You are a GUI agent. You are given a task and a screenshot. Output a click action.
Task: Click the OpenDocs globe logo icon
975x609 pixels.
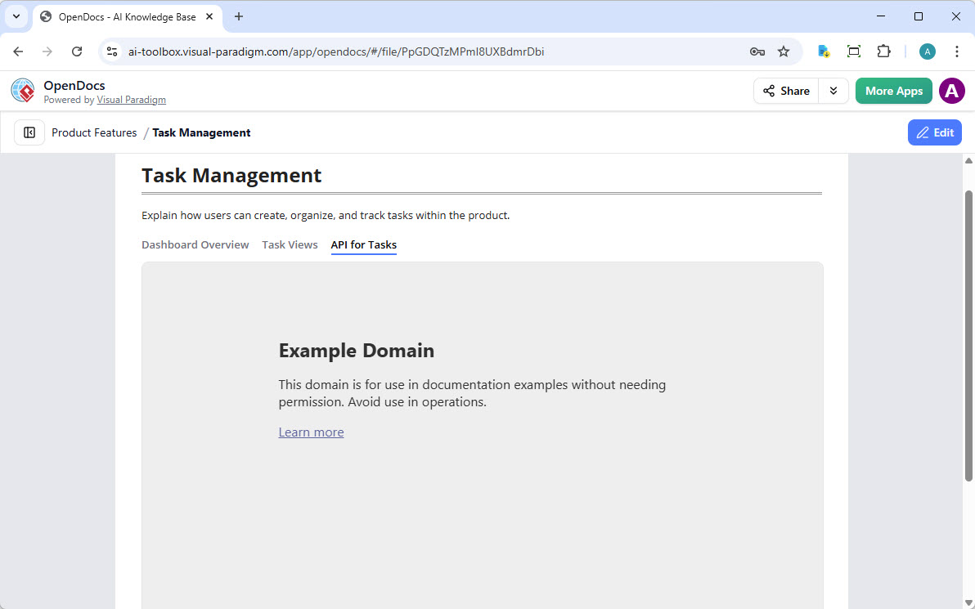tap(23, 91)
